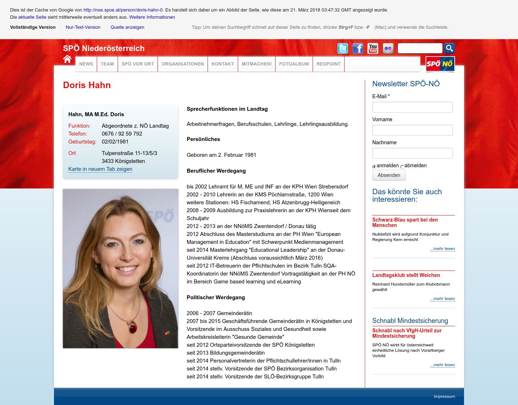Focus the Vorname input field

coord(412,130)
